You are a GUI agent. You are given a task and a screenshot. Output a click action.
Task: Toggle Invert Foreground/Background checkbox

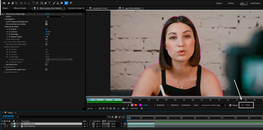(x=46, y=22)
